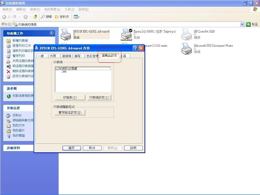Image resolution: width=260 pixels, height=195 pixels.
Task: Open 控制台 (Control Panel) in Other Places
Action: click(x=17, y=115)
